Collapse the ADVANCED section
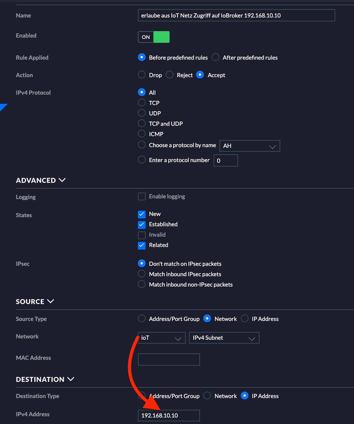Image resolution: width=354 pixels, height=424 pixels. [x=41, y=180]
